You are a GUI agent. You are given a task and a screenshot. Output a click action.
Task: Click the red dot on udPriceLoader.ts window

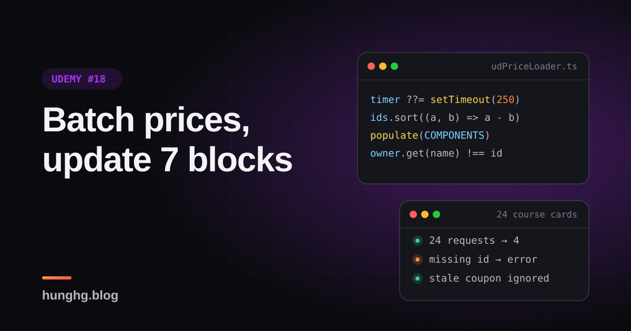(x=371, y=66)
